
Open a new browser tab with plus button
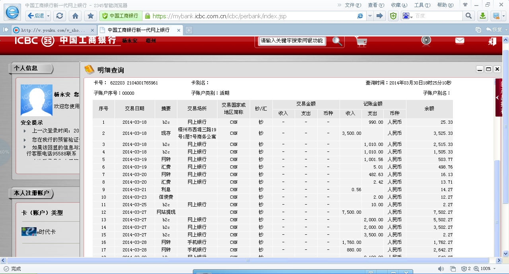[189, 30]
